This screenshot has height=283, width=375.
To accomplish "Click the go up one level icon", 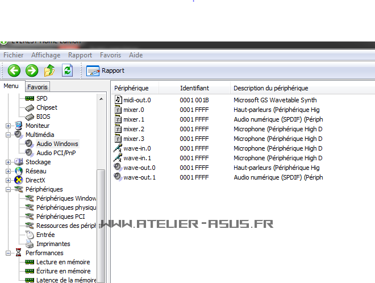I will click(49, 70).
